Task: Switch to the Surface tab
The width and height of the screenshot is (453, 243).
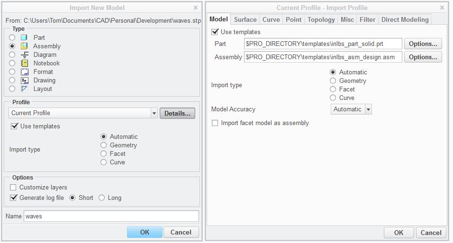Action: click(x=245, y=19)
